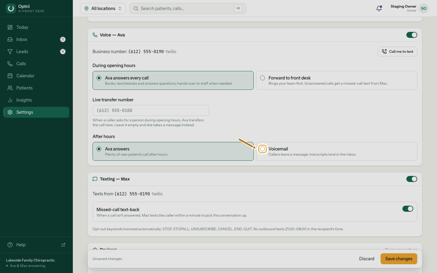The width and height of the screenshot is (437, 273).
Task: Click the Inbox count badge 3
Action: tap(63, 39)
